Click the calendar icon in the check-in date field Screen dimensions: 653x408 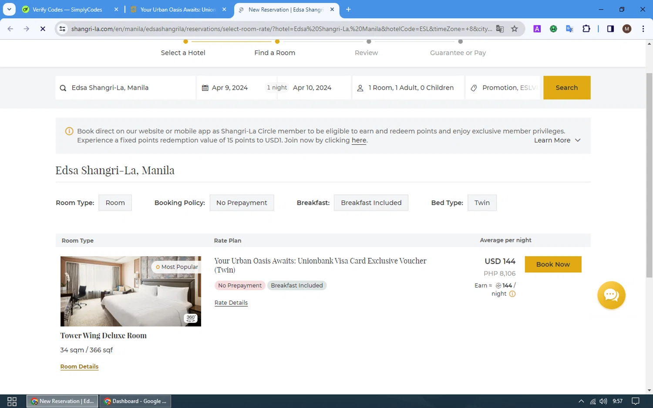205,88
